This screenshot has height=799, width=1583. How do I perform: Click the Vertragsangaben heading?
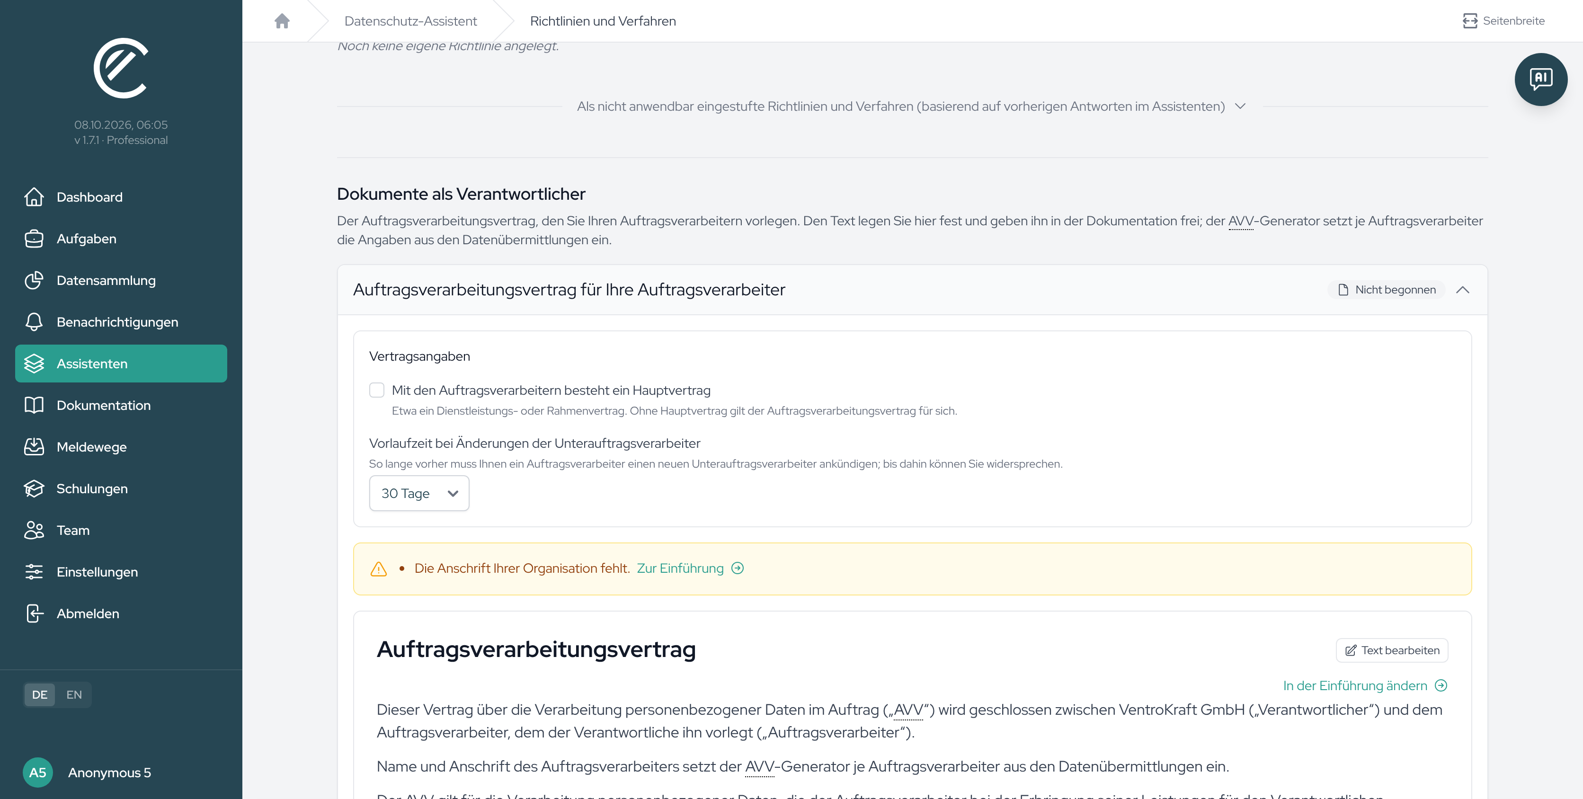click(419, 356)
